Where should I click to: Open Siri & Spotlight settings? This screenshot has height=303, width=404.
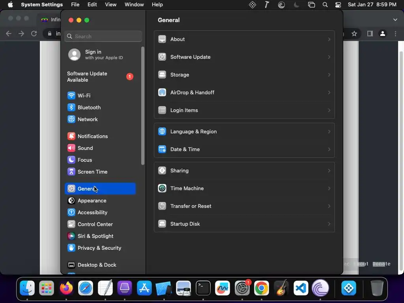click(x=100, y=236)
